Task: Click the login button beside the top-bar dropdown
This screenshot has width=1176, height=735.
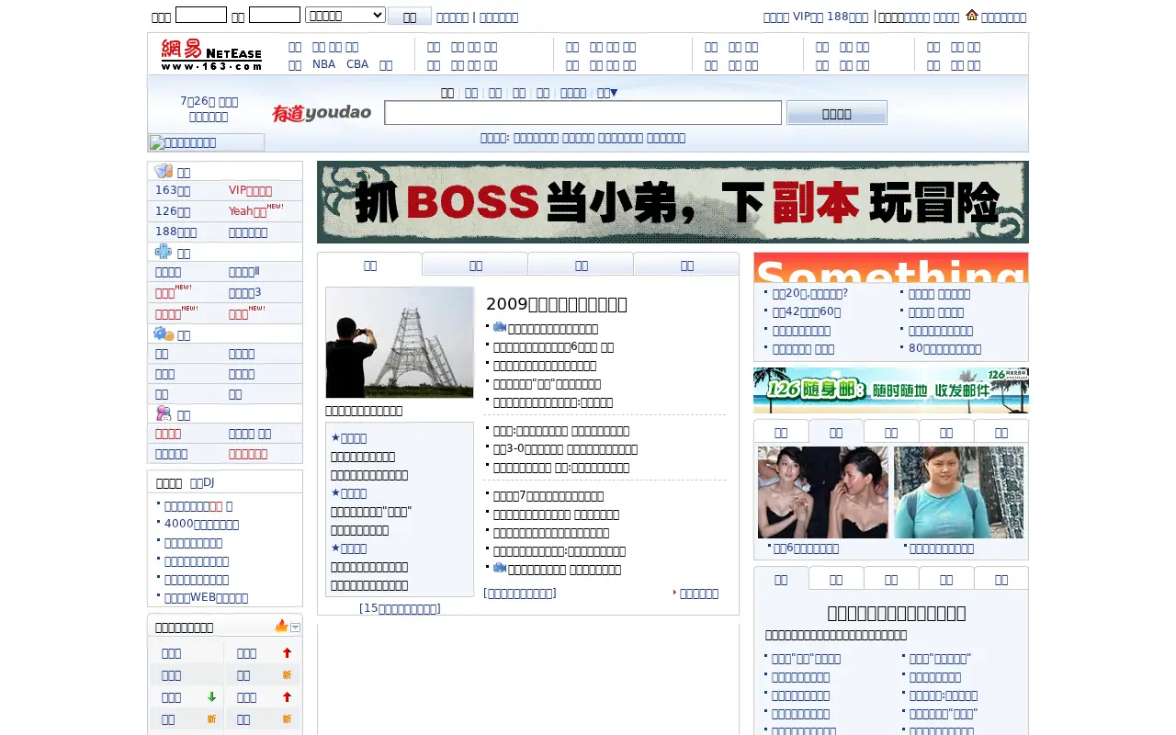Action: coord(410,17)
